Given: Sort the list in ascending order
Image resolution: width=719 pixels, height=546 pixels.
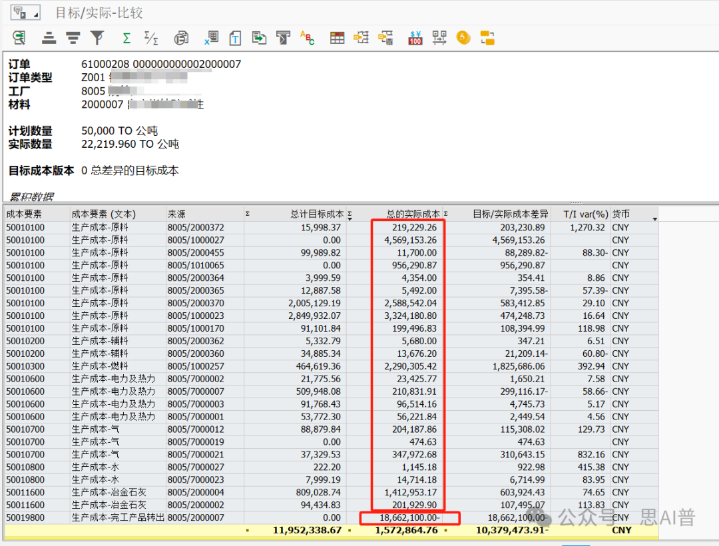Looking at the screenshot, I should (x=49, y=38).
